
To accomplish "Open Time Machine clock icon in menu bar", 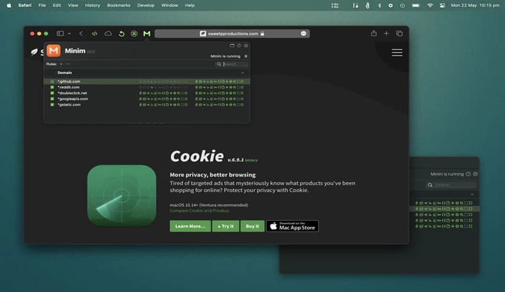I will tap(402, 5).
